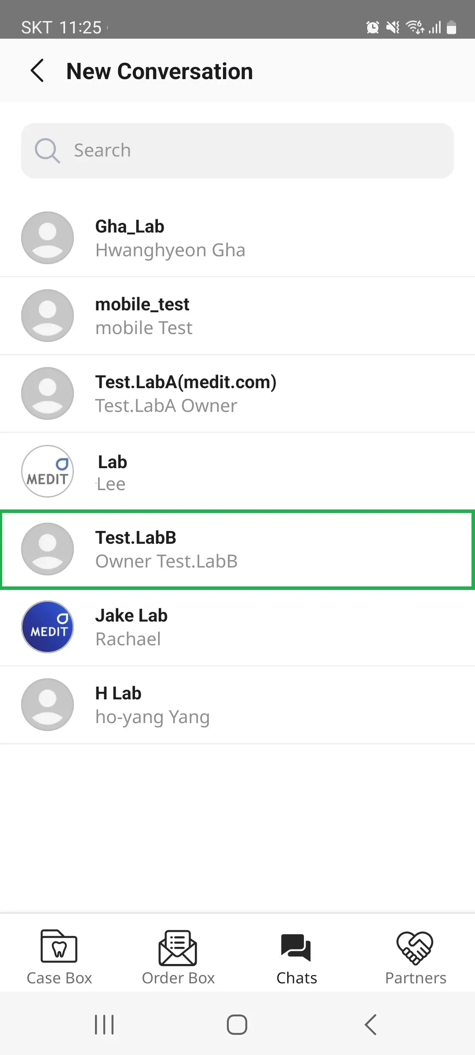Tap the magnifier icon in search bar
This screenshot has width=475, height=1055.
pos(47,150)
